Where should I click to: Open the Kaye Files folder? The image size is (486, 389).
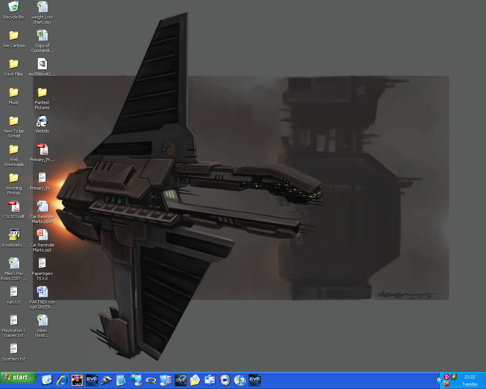14,67
